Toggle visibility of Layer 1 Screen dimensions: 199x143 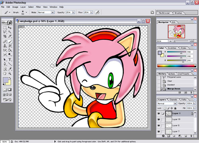click(x=159, y=114)
